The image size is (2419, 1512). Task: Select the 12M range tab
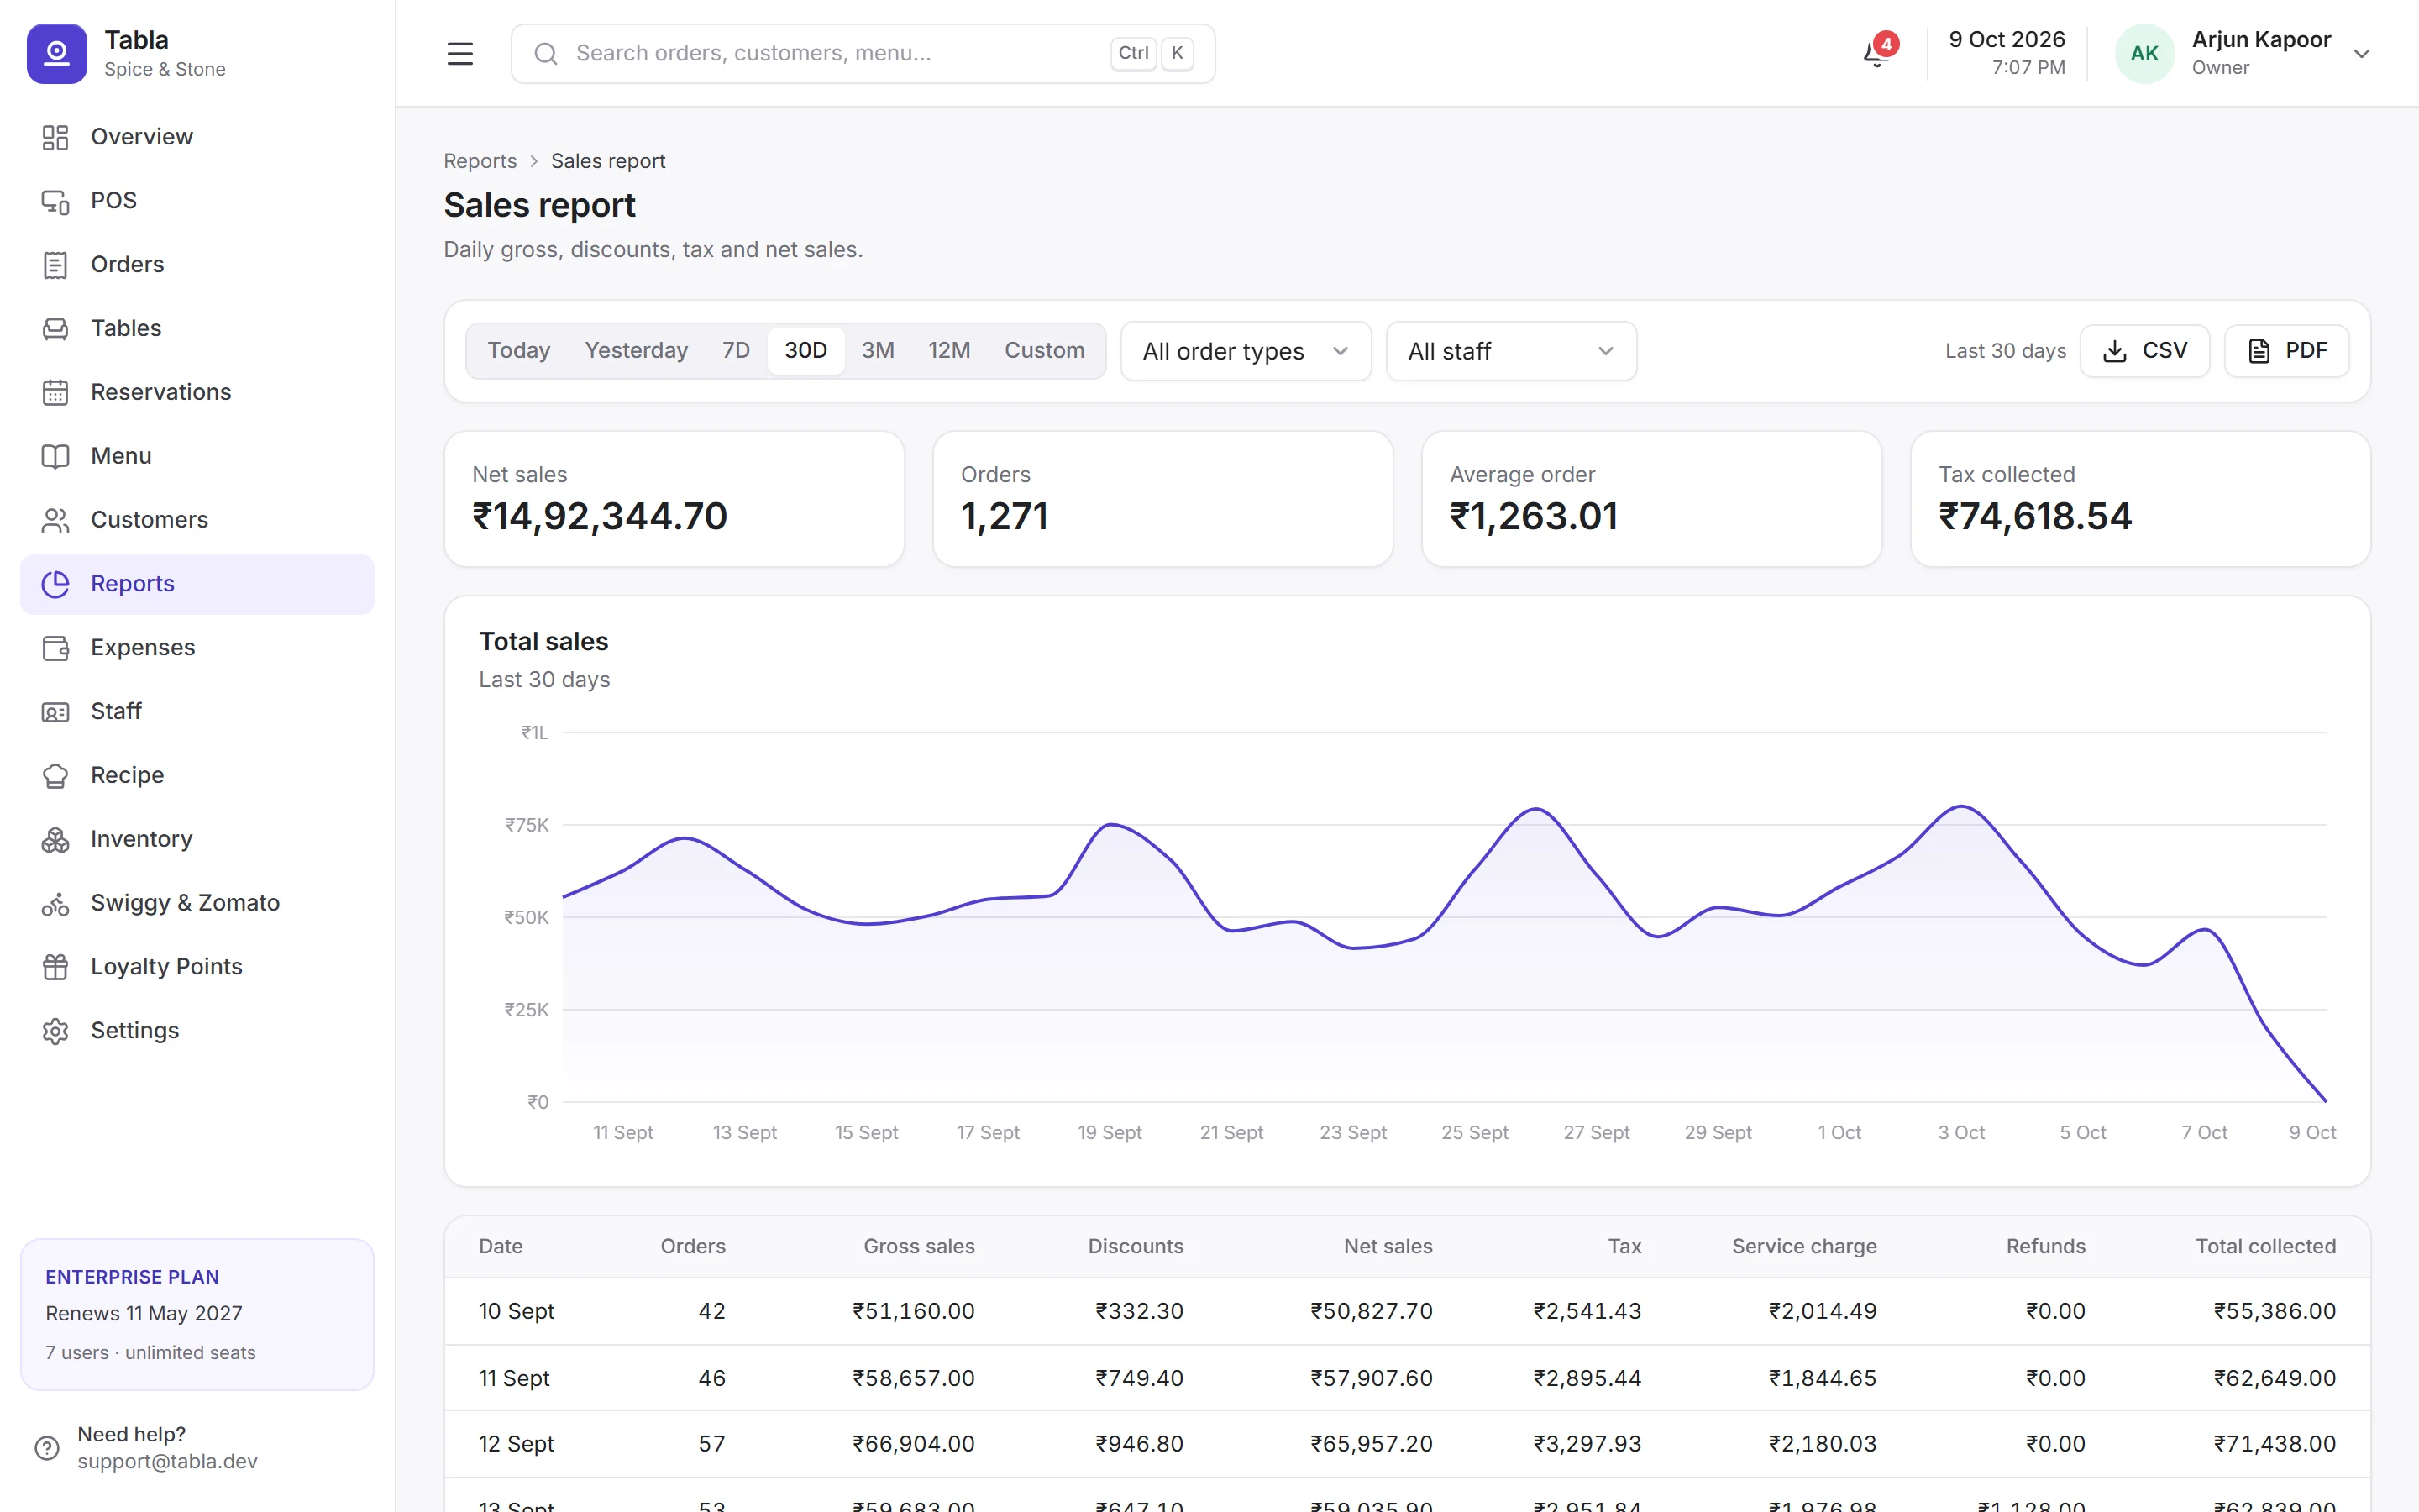[948, 351]
